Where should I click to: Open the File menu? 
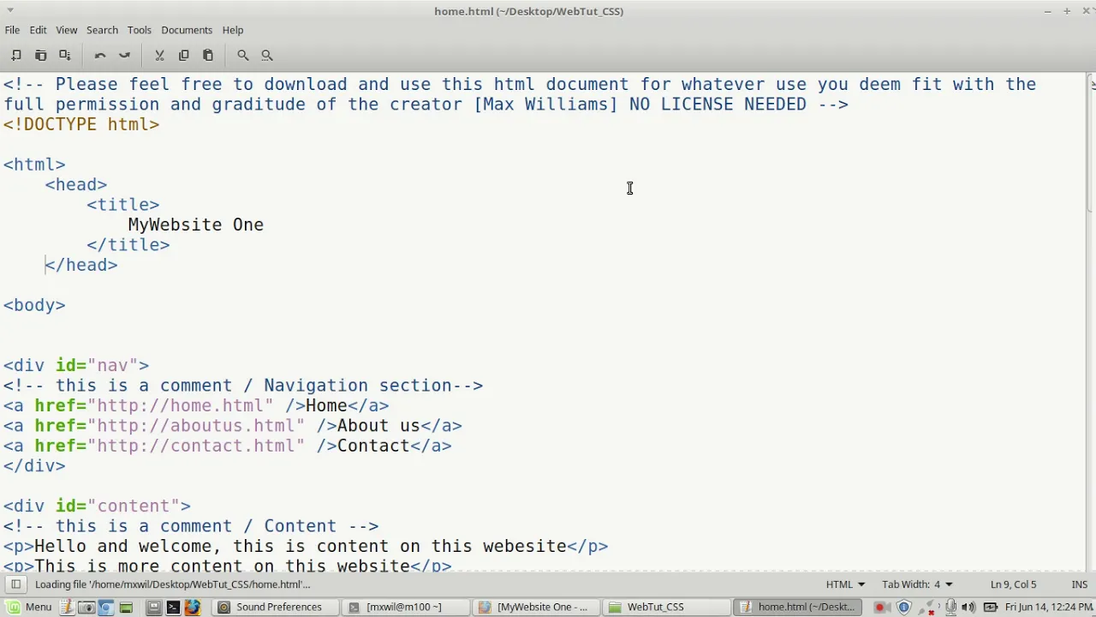coord(12,30)
